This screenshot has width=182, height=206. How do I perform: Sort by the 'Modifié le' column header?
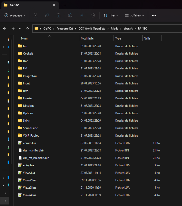(87, 38)
